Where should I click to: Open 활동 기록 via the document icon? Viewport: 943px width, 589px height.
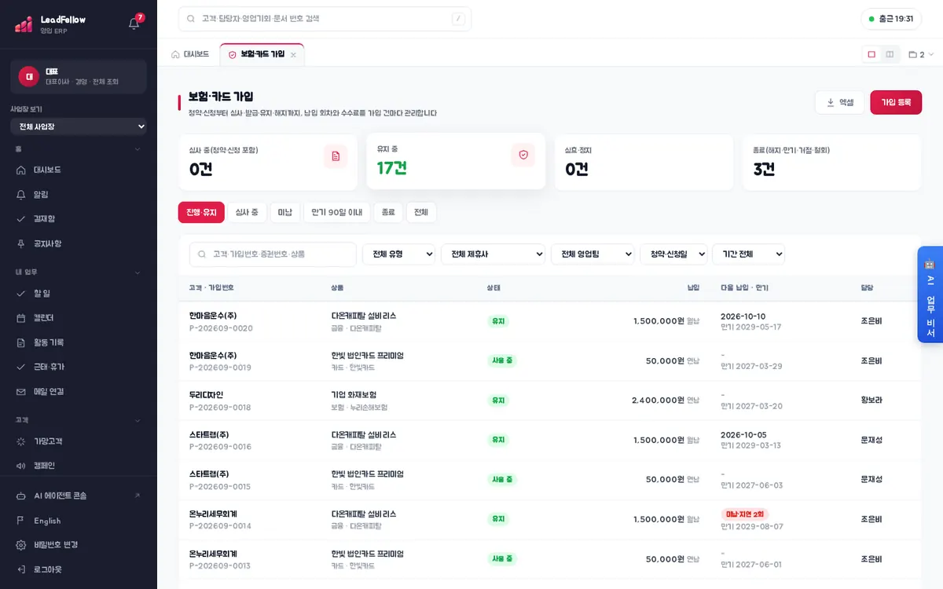tap(21, 342)
